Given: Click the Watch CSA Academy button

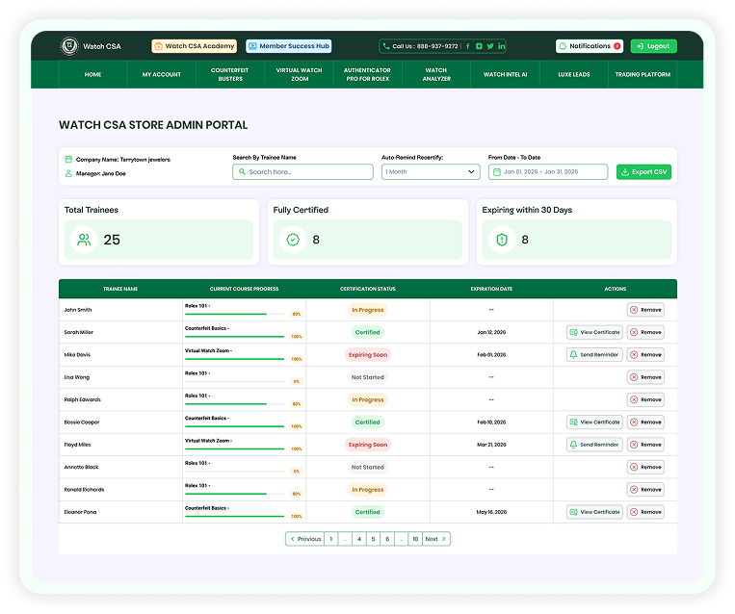Looking at the screenshot, I should point(194,46).
